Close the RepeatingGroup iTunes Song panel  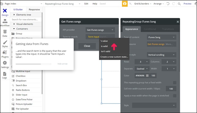point(178,22)
